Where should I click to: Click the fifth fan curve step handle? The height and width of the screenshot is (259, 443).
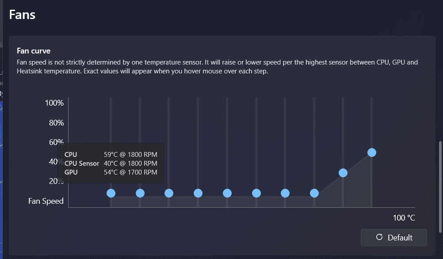[227, 193]
